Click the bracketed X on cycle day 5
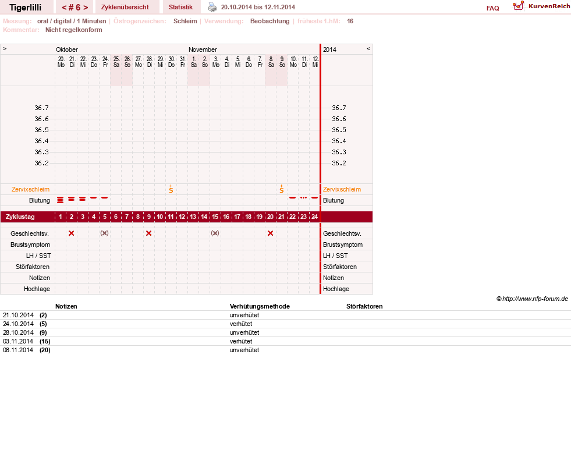Image resolution: width=571 pixels, height=457 pixels. (105, 233)
